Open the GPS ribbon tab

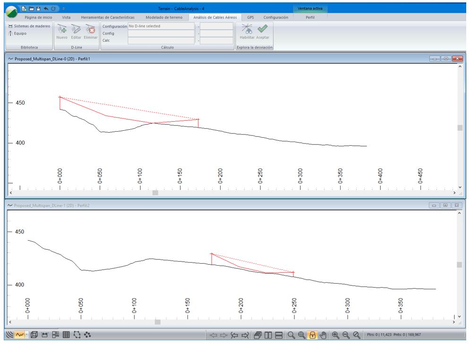pyautogui.click(x=250, y=17)
